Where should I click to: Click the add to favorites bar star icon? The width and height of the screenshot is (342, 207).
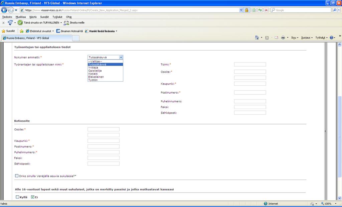pyautogui.click(x=21, y=31)
